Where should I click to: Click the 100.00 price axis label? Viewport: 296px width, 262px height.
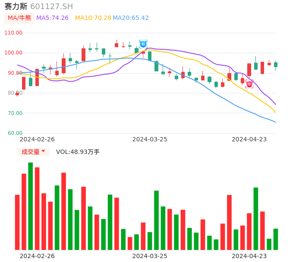click(x=13, y=53)
